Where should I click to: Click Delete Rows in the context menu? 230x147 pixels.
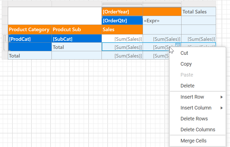pyautogui.click(x=194, y=119)
